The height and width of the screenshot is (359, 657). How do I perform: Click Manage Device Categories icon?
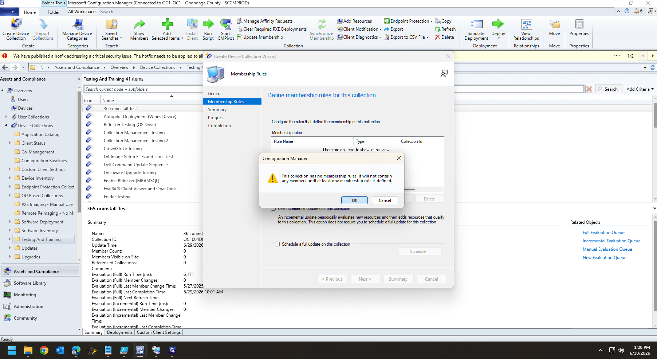pos(77,30)
